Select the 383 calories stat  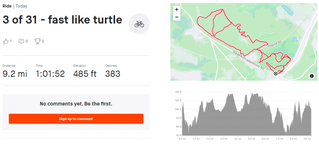pos(112,74)
